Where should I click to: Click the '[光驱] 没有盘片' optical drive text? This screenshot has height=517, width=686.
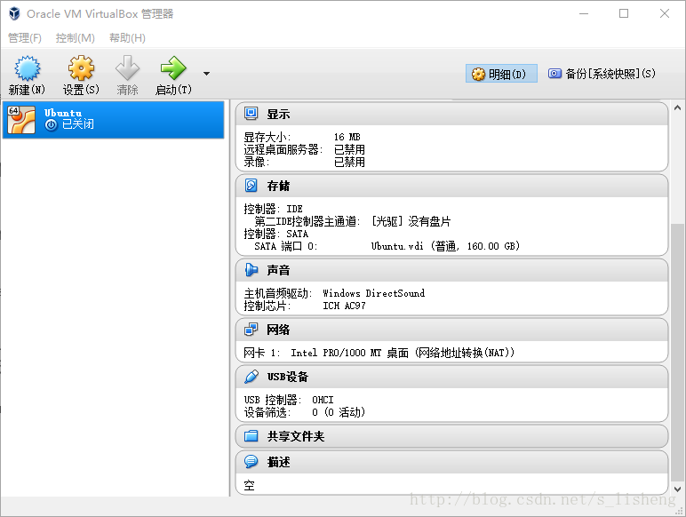(411, 221)
